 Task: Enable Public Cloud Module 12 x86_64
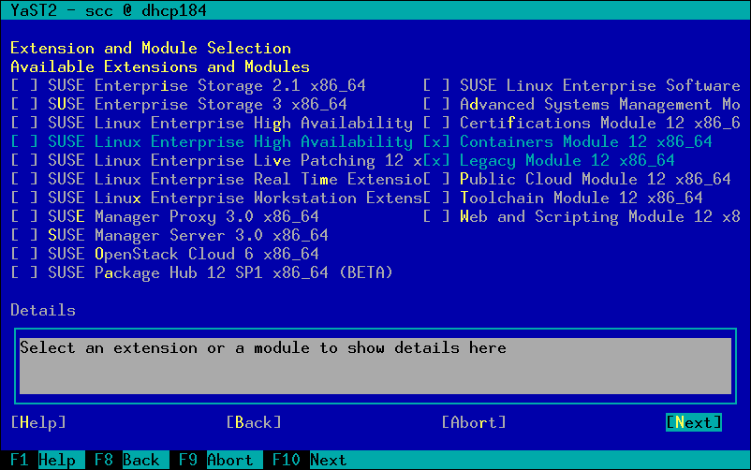[x=437, y=180]
